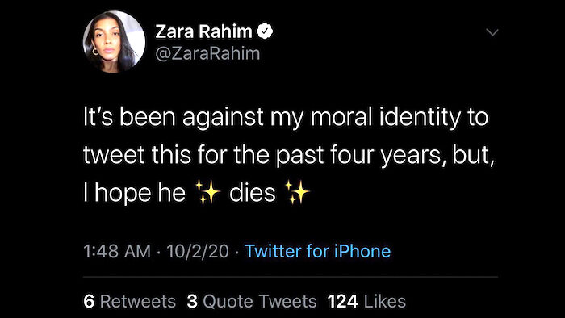This screenshot has width=565, height=318.
Task: View the 6 Retweets list
Action: (129, 301)
